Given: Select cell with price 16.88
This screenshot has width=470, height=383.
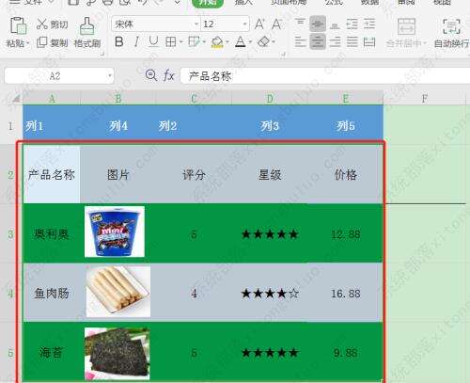Looking at the screenshot, I should click(x=345, y=293).
